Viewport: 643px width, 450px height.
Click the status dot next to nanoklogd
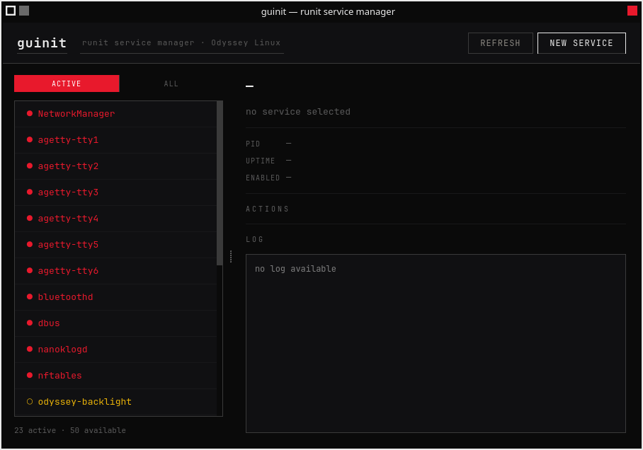[30, 350]
